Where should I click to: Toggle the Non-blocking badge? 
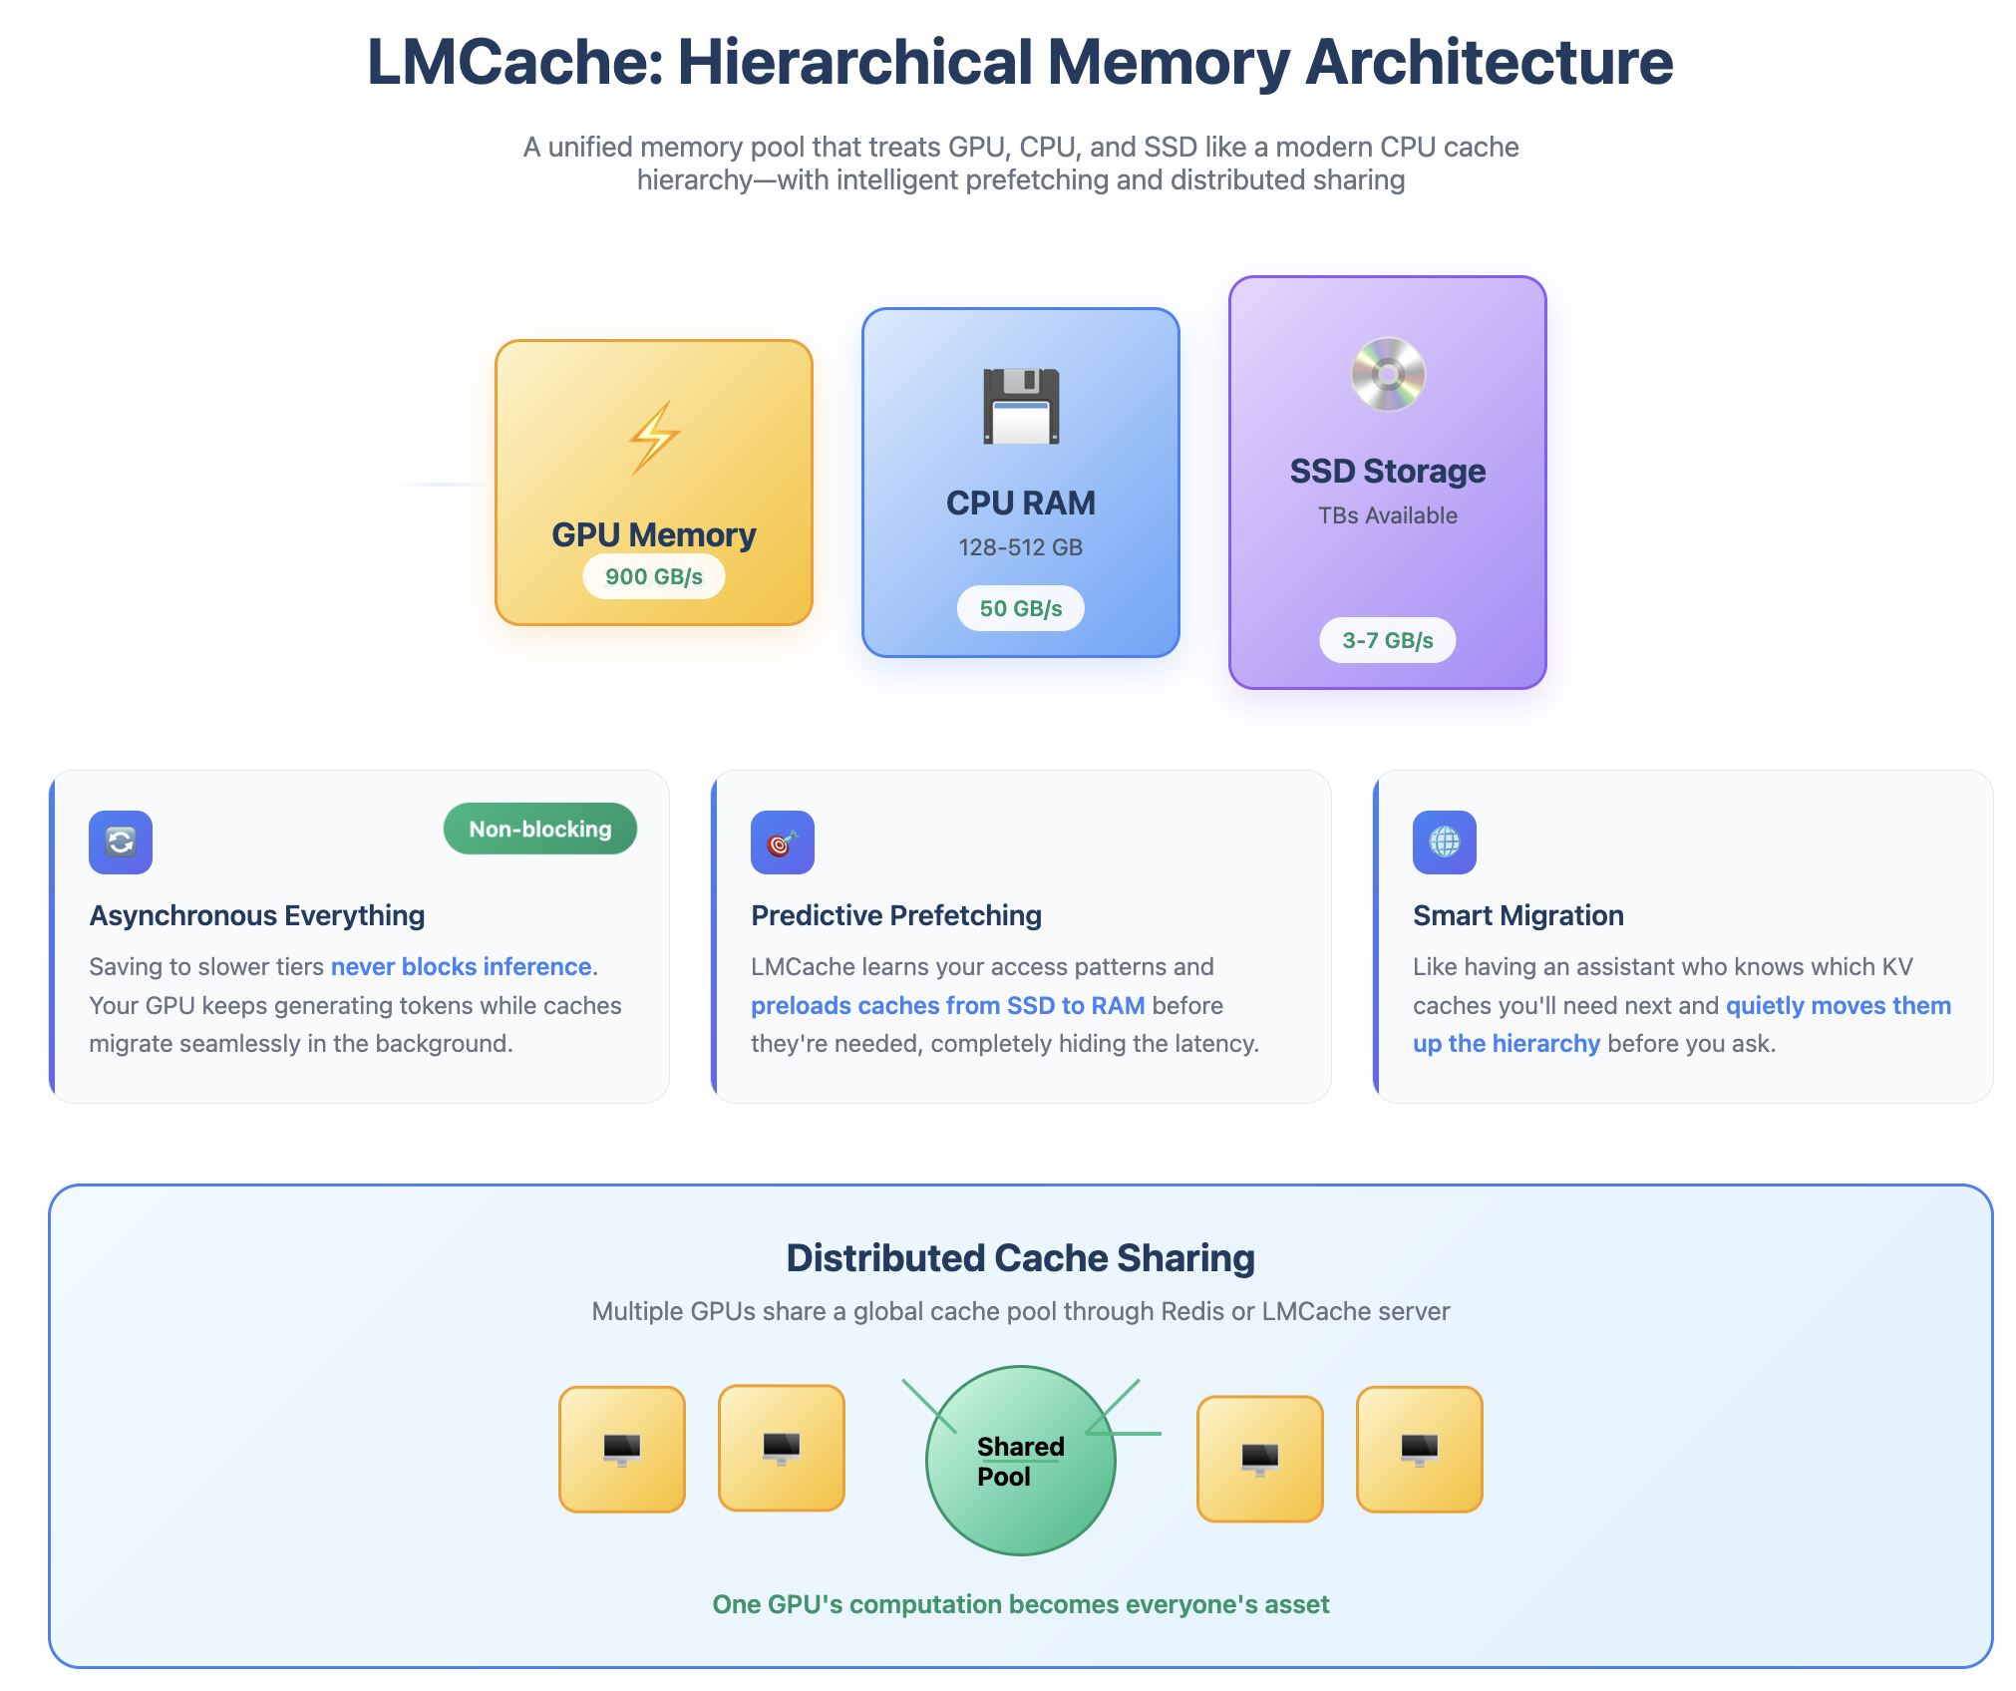coord(539,828)
